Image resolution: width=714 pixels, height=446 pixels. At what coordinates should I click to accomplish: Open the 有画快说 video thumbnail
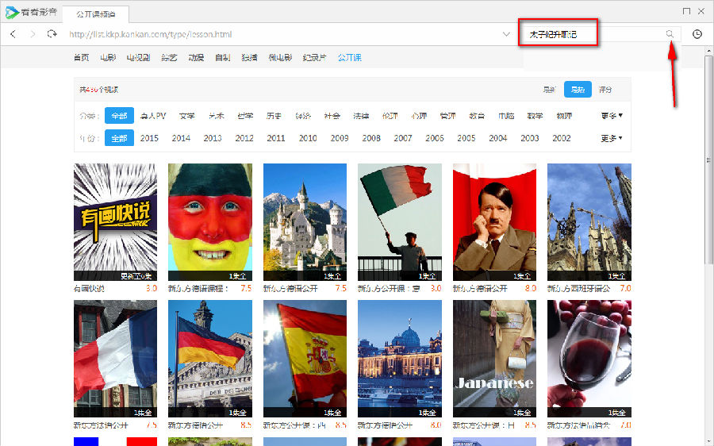tap(115, 222)
